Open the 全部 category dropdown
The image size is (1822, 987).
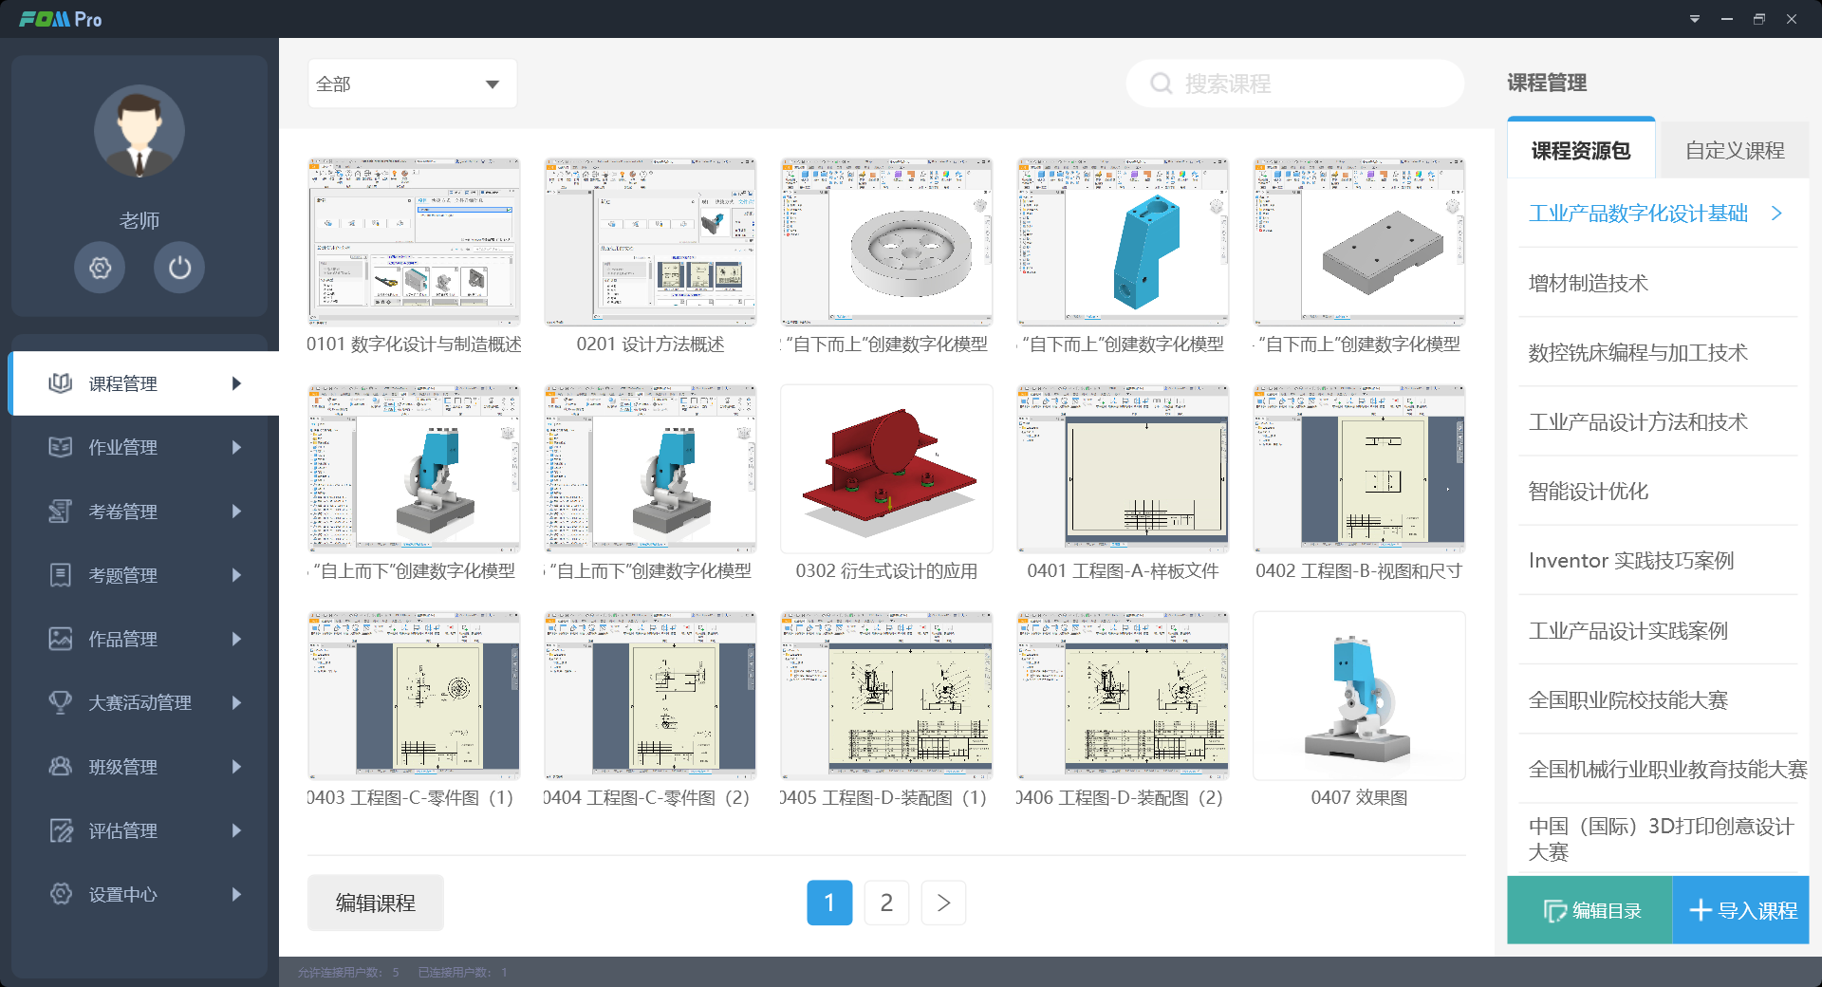click(412, 84)
